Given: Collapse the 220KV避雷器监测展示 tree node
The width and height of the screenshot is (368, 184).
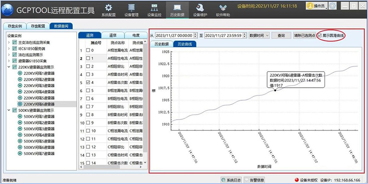Looking at the screenshot, I should tap(9, 67).
